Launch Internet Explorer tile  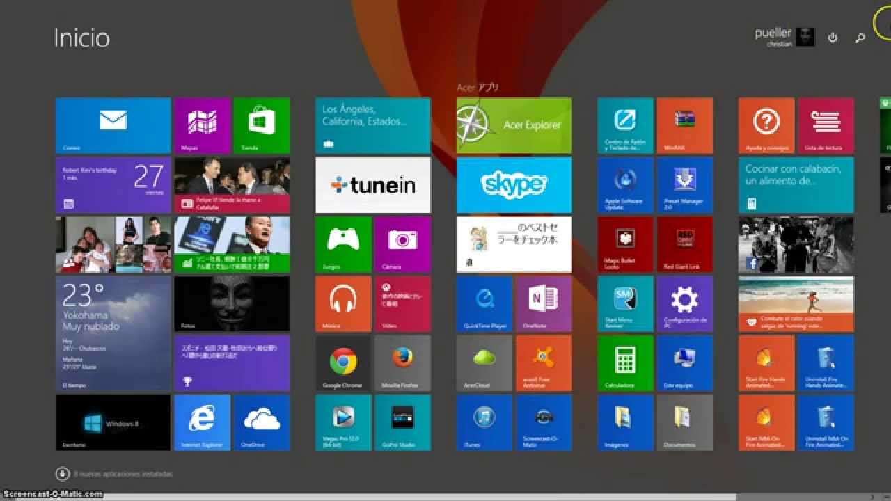point(202,422)
